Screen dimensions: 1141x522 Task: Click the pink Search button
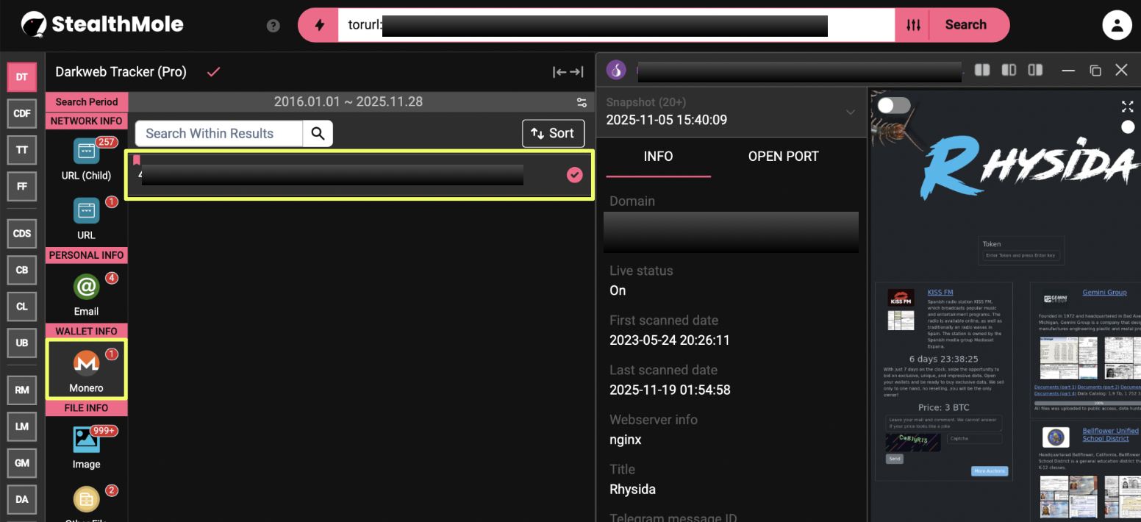pos(965,25)
